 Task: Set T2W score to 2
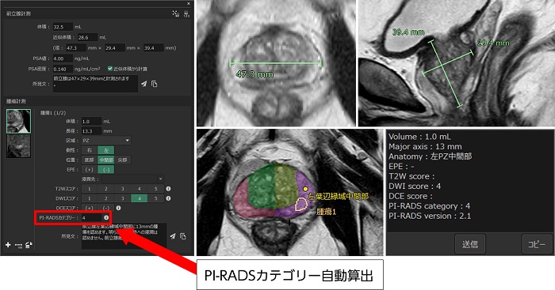click(105, 189)
